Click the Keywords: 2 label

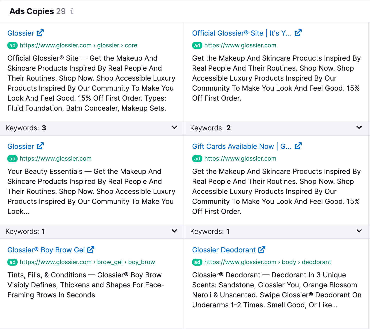point(210,128)
